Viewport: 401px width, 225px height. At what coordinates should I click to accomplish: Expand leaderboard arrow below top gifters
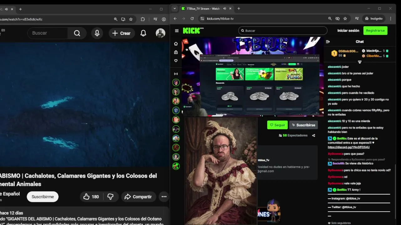[x=360, y=62]
